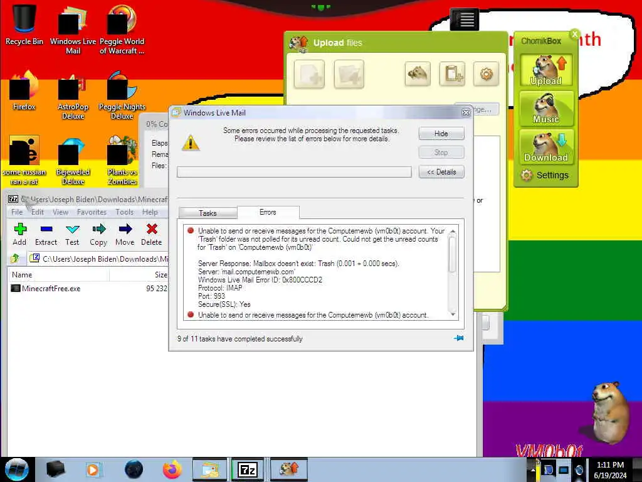This screenshot has width=642, height=482.
Task: Switch to the Tasks tab
Action: click(208, 213)
